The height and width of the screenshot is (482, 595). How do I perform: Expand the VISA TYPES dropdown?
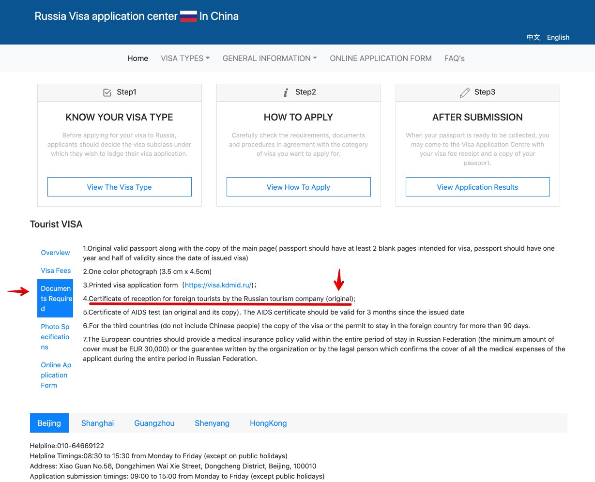pos(185,58)
